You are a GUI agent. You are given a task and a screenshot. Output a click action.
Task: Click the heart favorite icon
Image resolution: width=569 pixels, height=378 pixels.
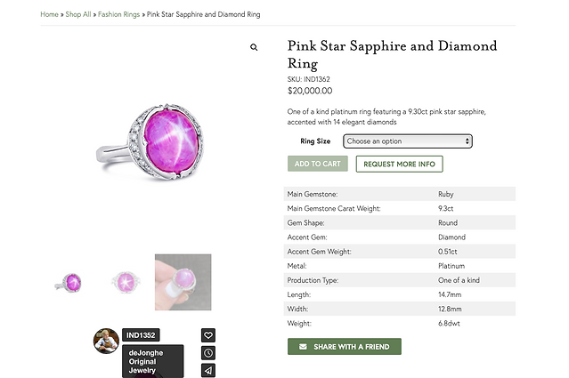click(208, 335)
